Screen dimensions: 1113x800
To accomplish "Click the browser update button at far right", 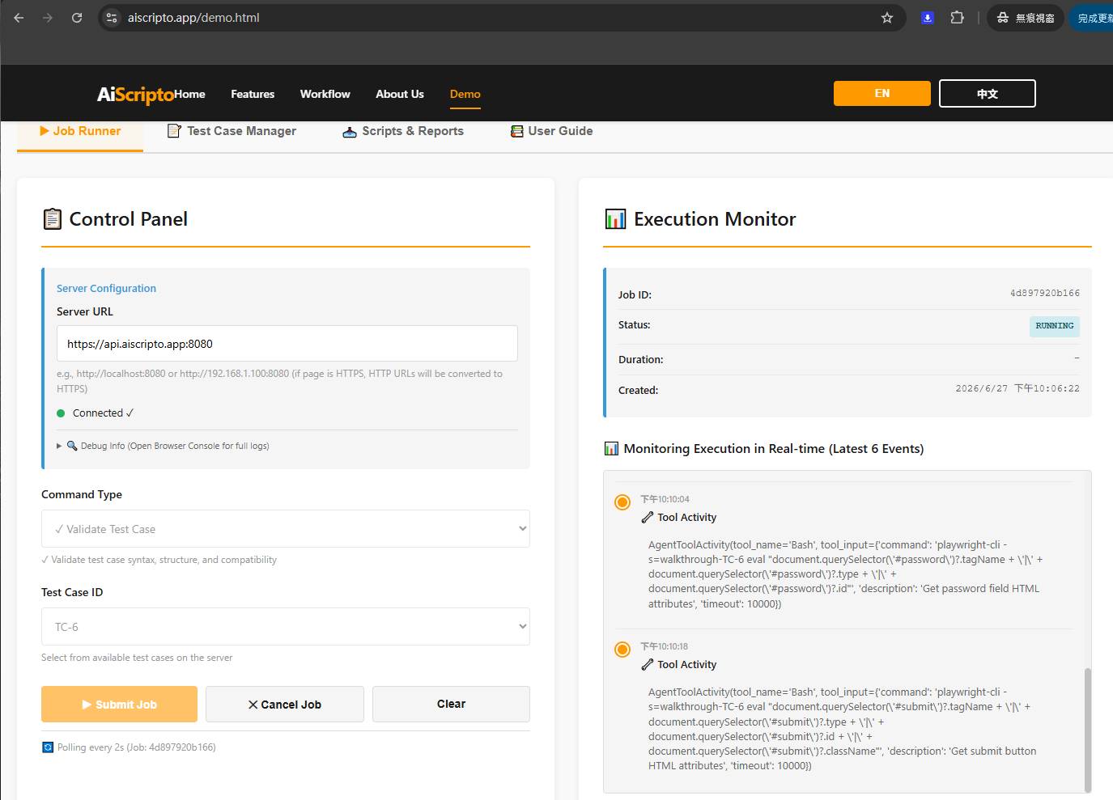I will click(1092, 18).
